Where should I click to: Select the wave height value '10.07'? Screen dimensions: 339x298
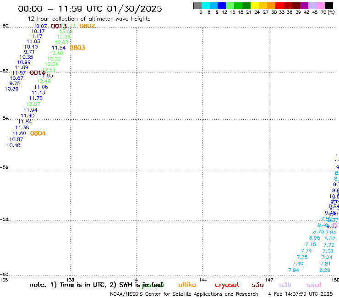[x=40, y=26]
